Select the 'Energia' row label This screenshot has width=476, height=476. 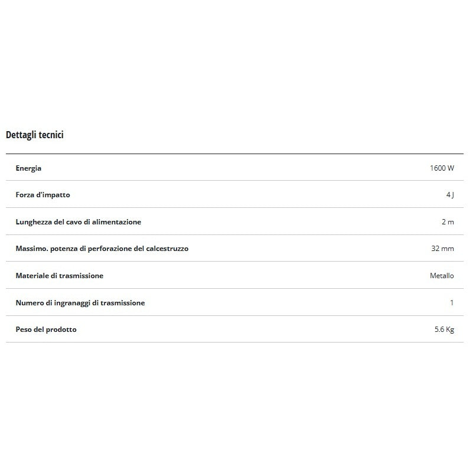[28, 168]
